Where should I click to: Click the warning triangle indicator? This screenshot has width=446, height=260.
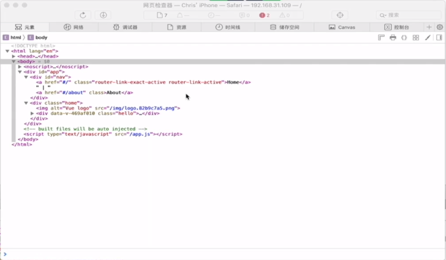click(284, 15)
